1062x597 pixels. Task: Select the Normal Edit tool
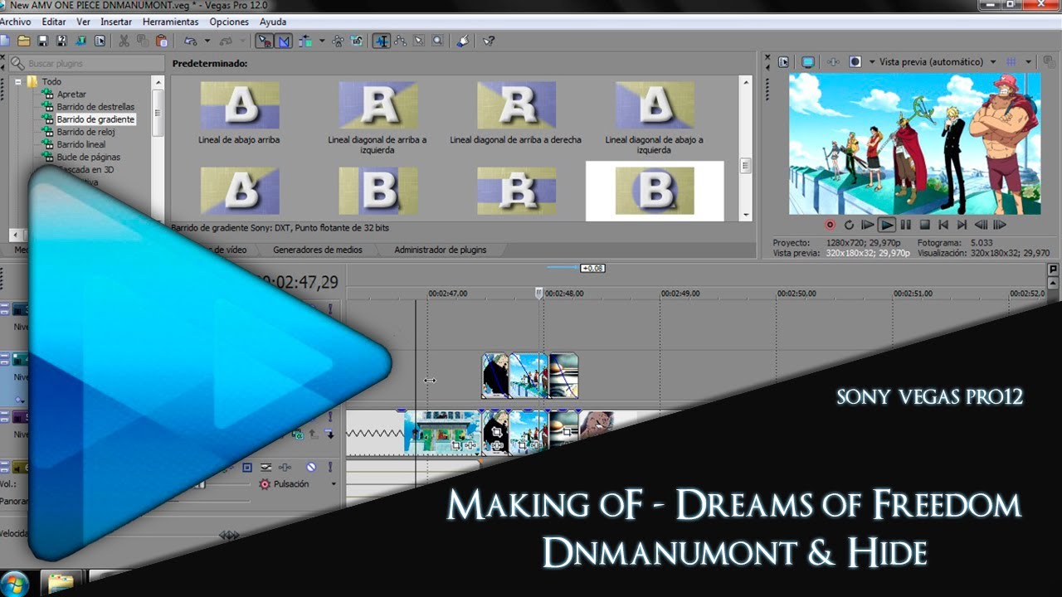(382, 40)
